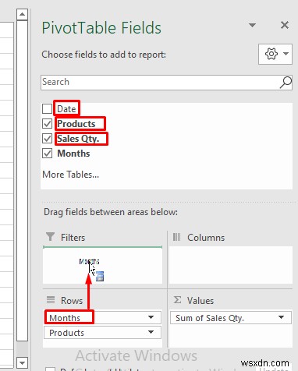Screen dimensions: 298x371
Task: Click the Months field name in the list
Action: pyautogui.click(x=73, y=154)
